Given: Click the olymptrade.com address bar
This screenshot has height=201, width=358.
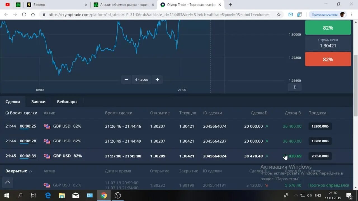Looking at the screenshot, I should [x=160, y=15].
